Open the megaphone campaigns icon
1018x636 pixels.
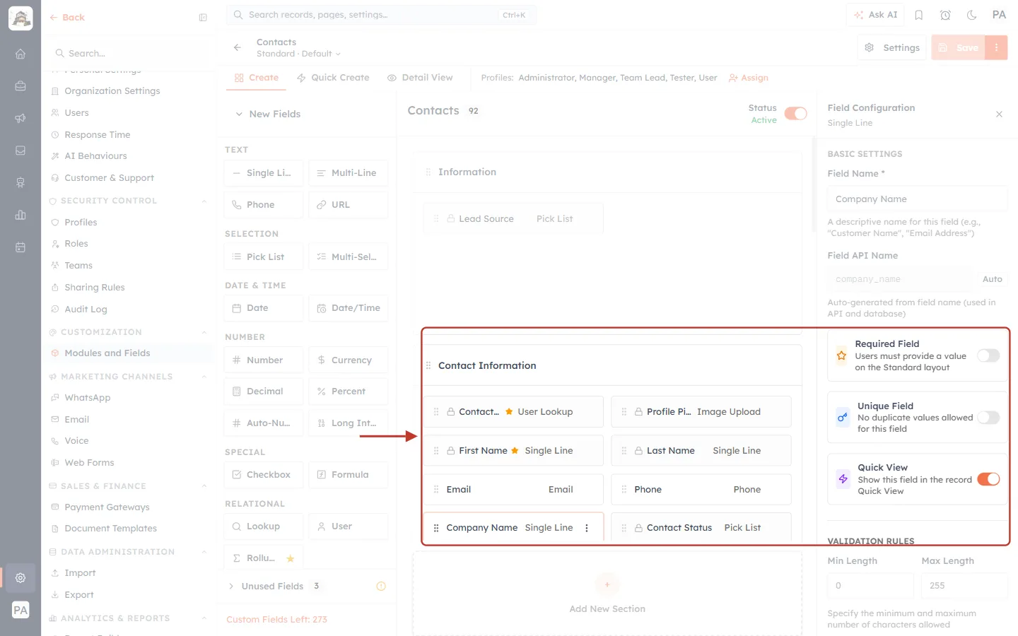(x=21, y=118)
